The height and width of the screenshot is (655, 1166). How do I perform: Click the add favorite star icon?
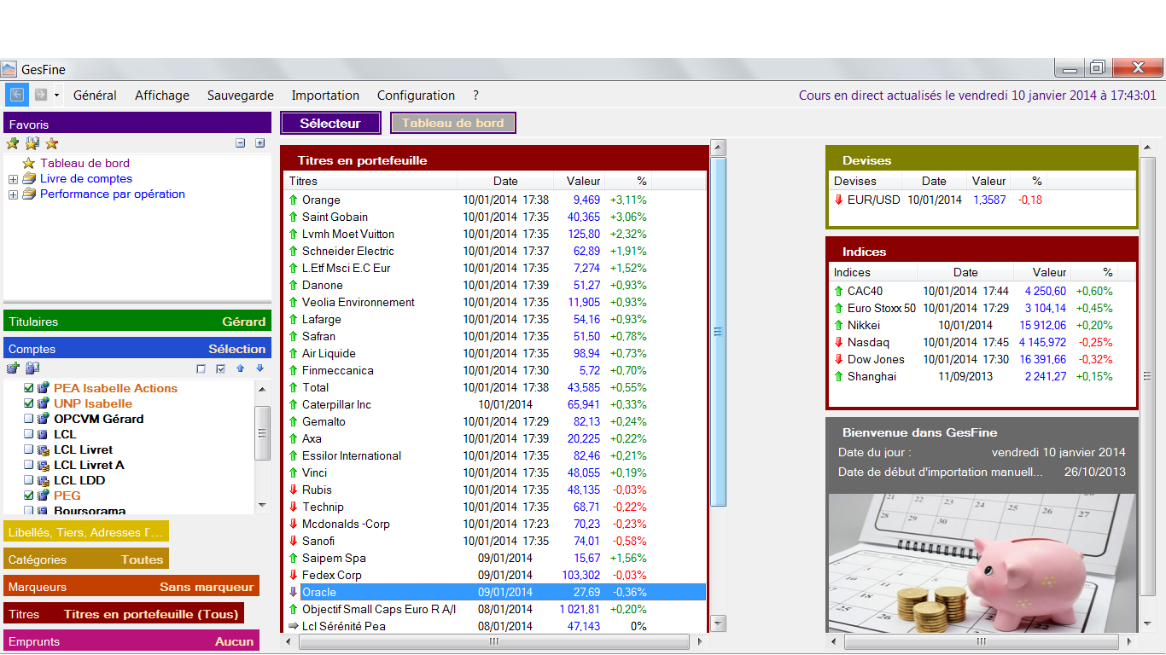(13, 143)
